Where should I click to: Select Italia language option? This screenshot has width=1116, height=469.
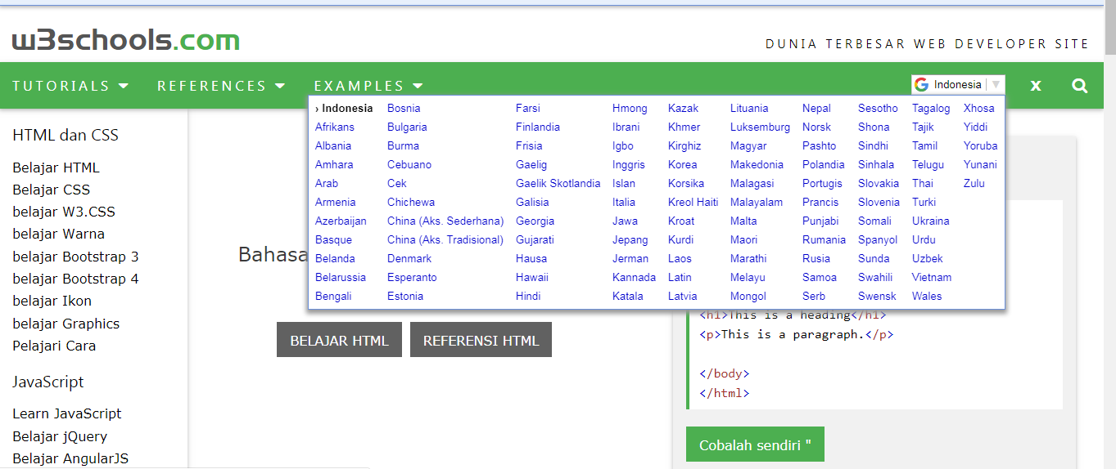(623, 202)
